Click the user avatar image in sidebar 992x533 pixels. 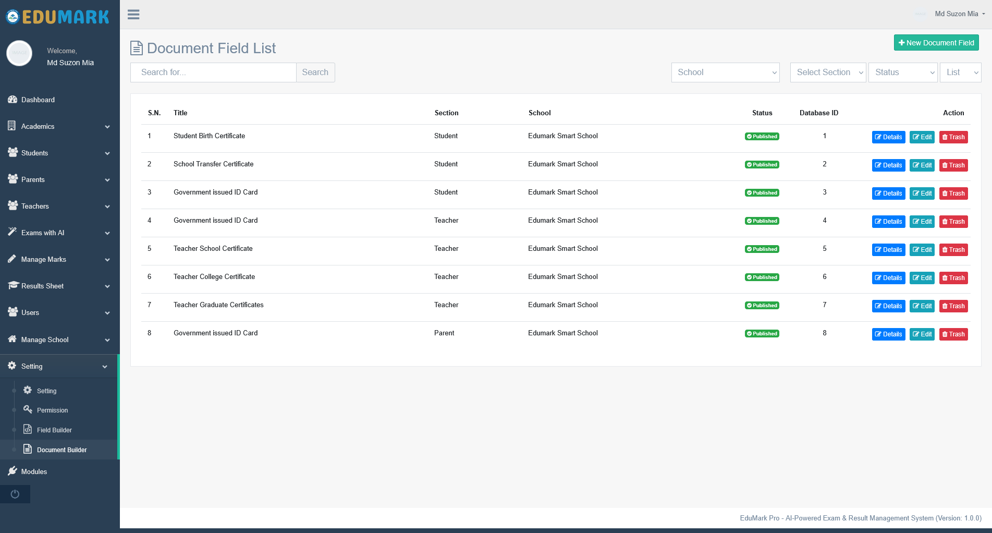[19, 53]
